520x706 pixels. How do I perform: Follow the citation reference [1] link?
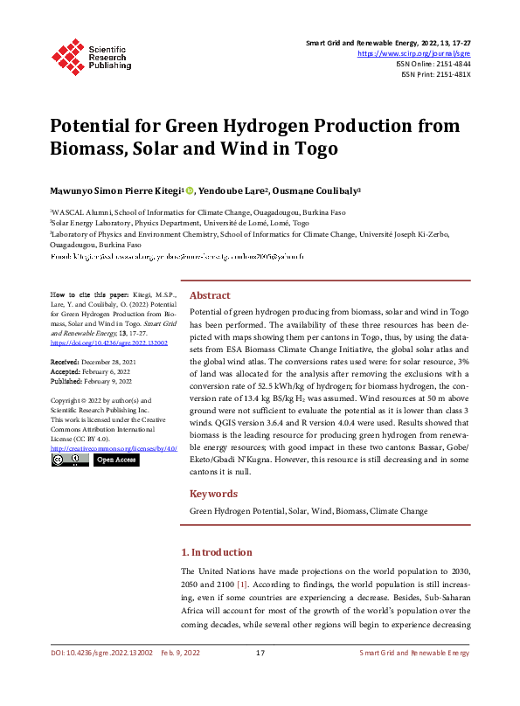[x=242, y=585]
